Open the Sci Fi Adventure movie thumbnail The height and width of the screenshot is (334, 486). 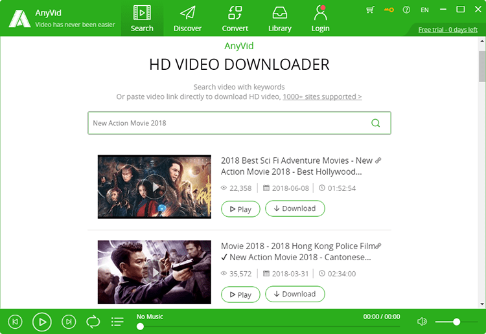154,186
